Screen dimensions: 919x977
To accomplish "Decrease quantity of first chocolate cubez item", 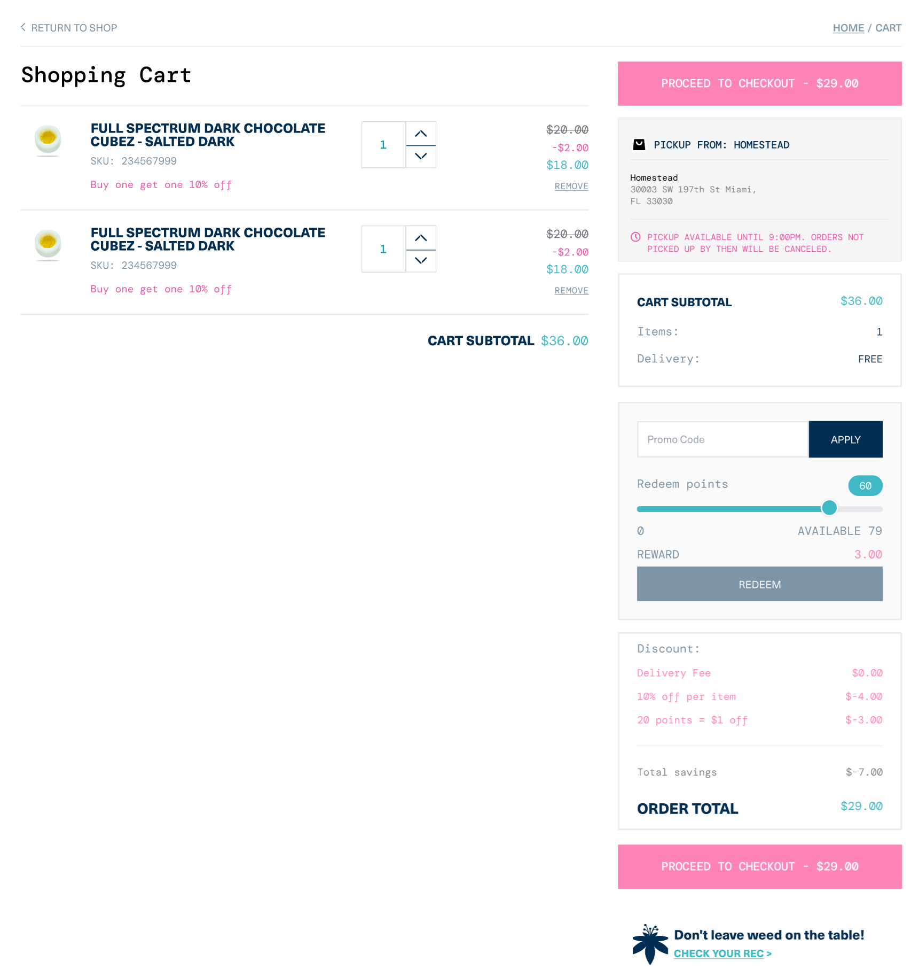I will point(421,157).
